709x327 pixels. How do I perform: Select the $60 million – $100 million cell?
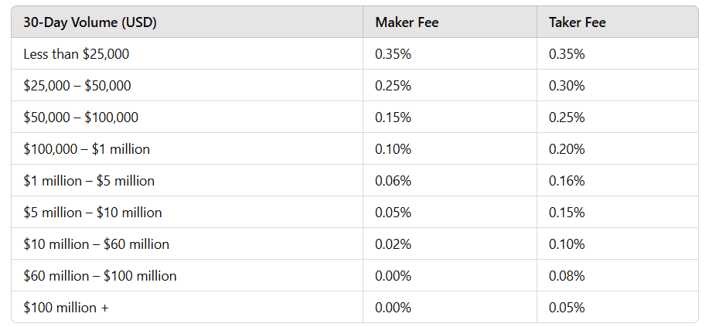(100, 276)
